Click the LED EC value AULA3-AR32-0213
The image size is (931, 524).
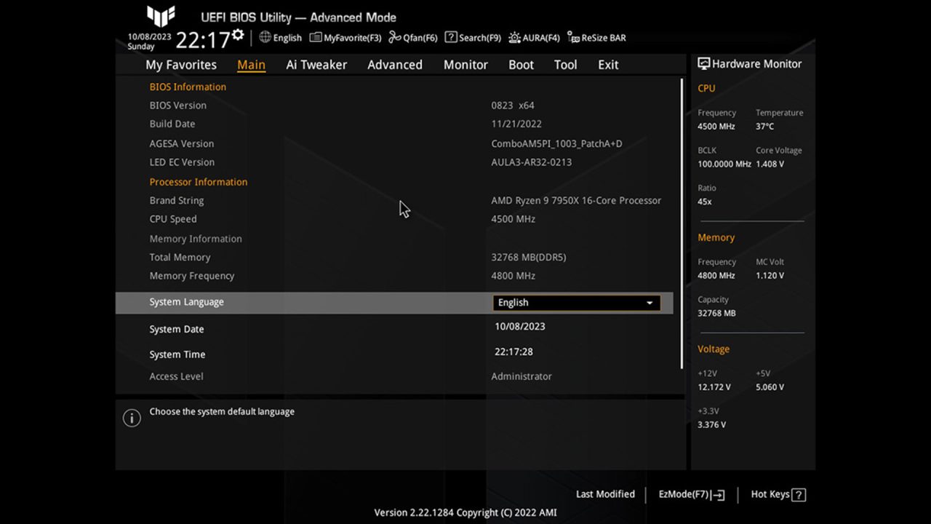pyautogui.click(x=531, y=162)
